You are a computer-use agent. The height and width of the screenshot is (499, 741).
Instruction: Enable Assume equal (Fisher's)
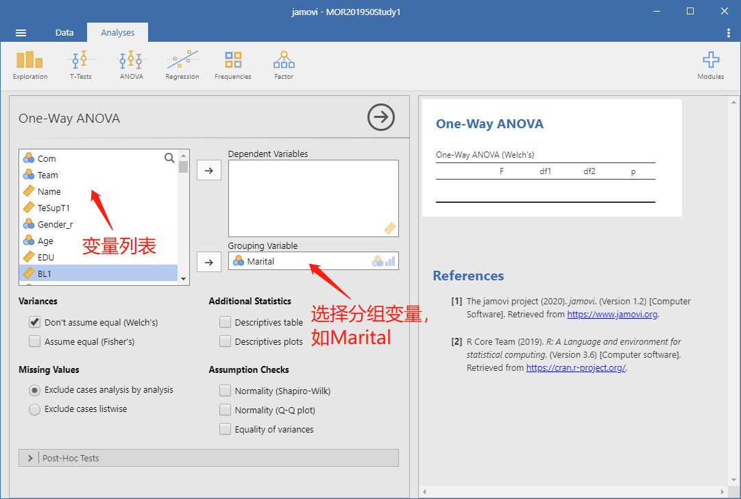coord(34,341)
